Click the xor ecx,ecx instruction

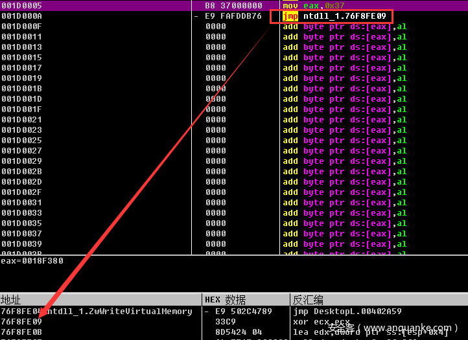pyautogui.click(x=322, y=322)
